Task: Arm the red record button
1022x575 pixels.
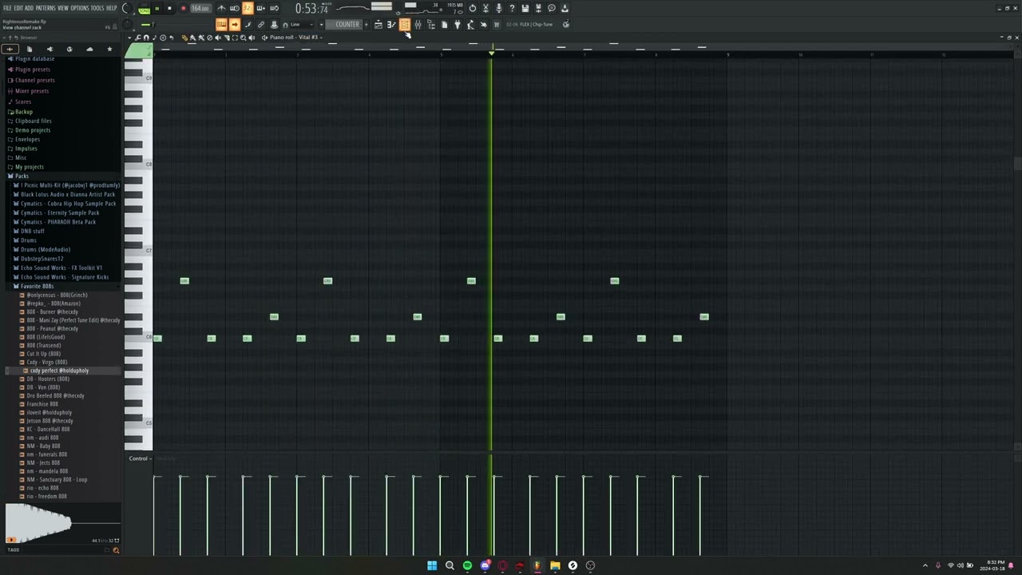Action: [x=184, y=8]
